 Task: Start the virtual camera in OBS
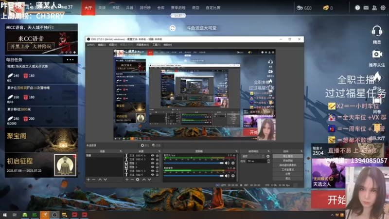288,165
